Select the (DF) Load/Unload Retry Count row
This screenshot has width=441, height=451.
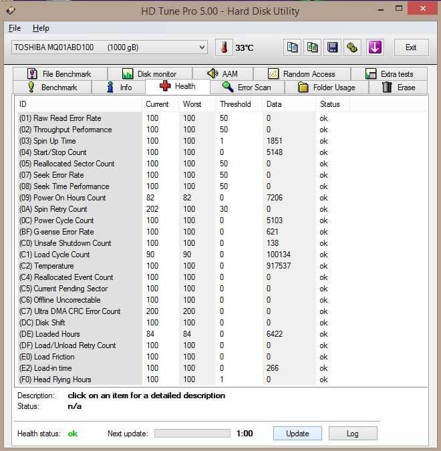point(221,345)
